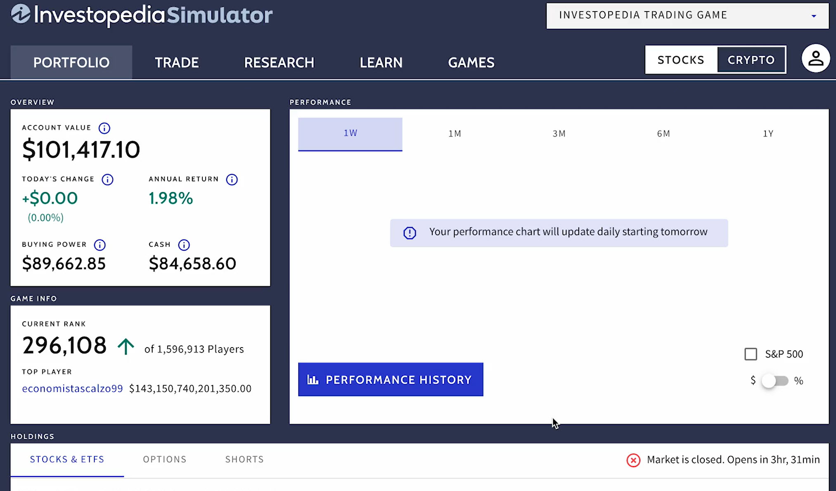Screen dimensions: 836x491
Task: Open top player economistascalzo99 profile link
Action: pos(72,388)
